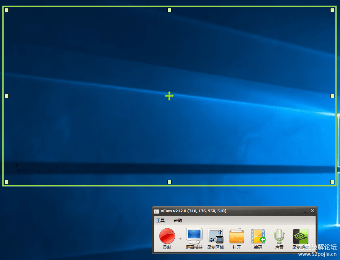340x260 pixels.
Task: Open the Help (帮助) menu
Action: [x=178, y=220]
